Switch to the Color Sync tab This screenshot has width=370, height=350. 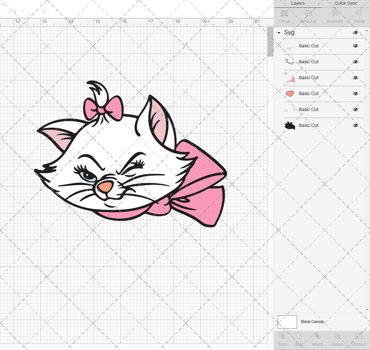tap(346, 3)
